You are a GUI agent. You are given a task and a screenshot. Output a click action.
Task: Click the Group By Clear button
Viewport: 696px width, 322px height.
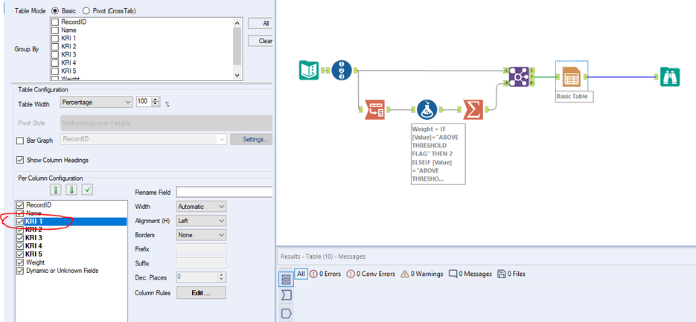[260, 41]
